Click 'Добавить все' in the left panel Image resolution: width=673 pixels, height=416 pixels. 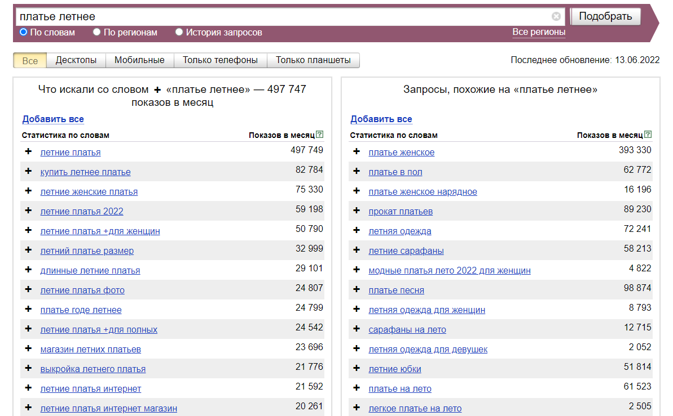coord(53,119)
